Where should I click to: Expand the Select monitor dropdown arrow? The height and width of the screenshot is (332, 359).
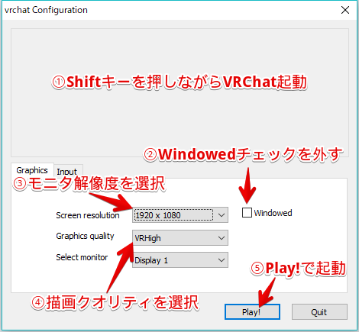[222, 260]
